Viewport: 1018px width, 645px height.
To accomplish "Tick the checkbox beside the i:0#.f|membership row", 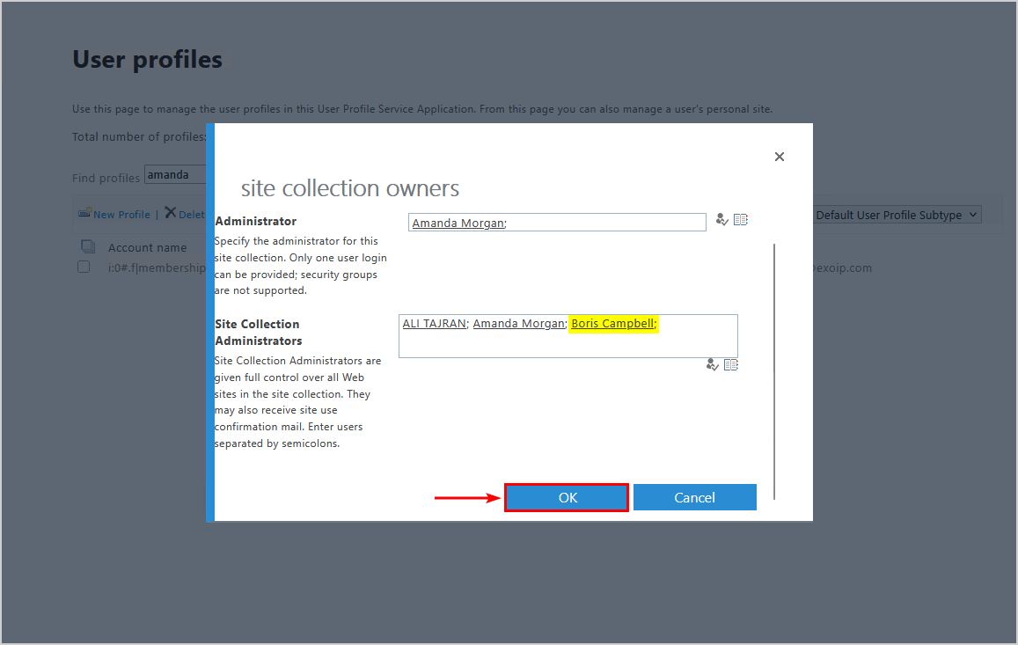I will tap(84, 267).
